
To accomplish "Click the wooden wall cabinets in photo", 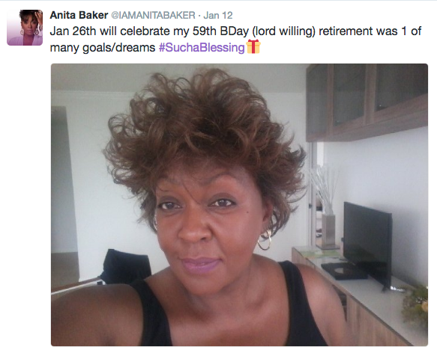I will point(367,102).
